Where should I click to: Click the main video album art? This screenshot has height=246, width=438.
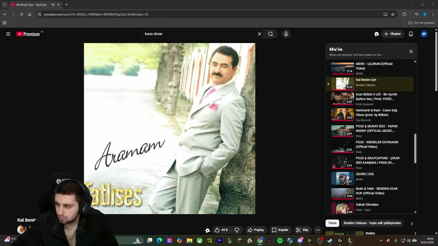169,128
